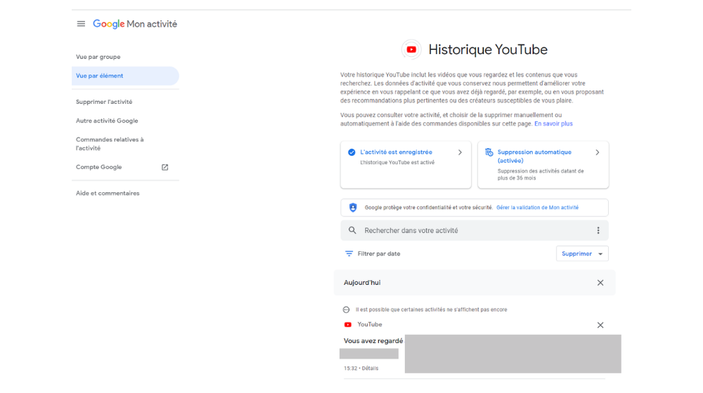Open Commandes relatives à l'activité
Screen dimensions: 703x393
(110, 144)
